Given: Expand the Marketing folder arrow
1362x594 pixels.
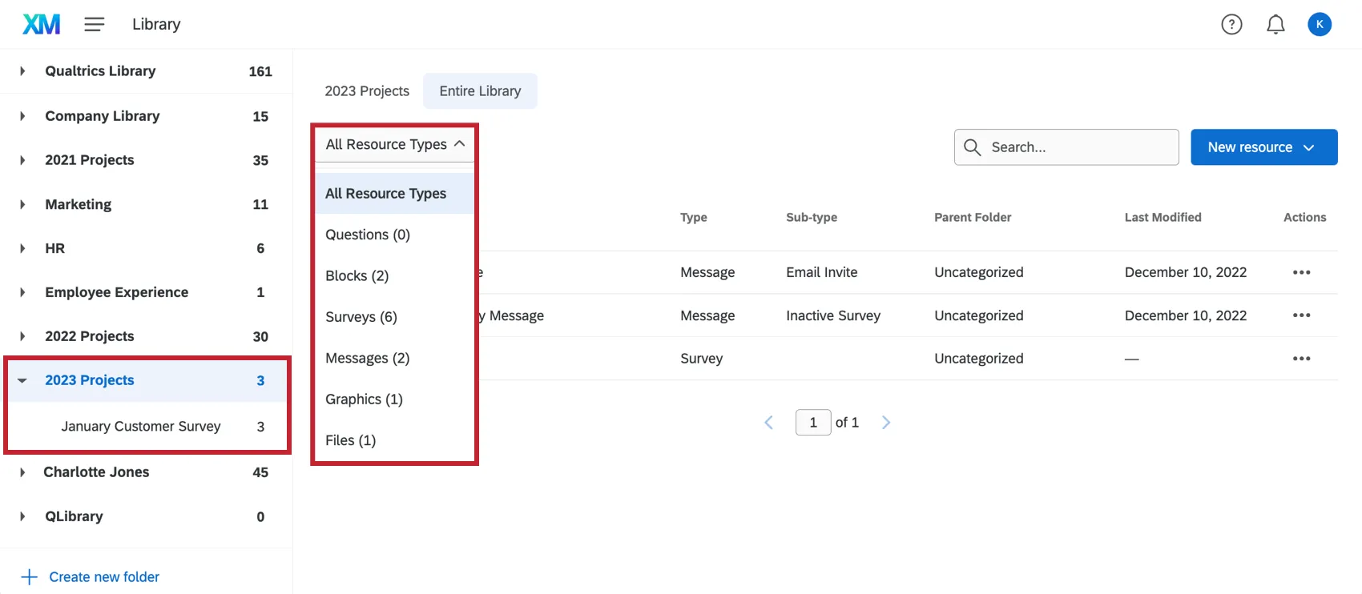Looking at the screenshot, I should (22, 205).
